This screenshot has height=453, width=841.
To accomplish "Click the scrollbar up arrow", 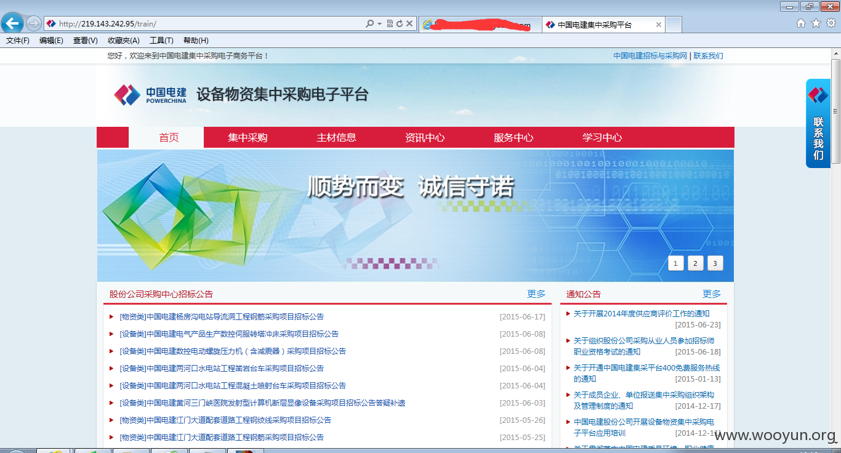I will pos(835,53).
